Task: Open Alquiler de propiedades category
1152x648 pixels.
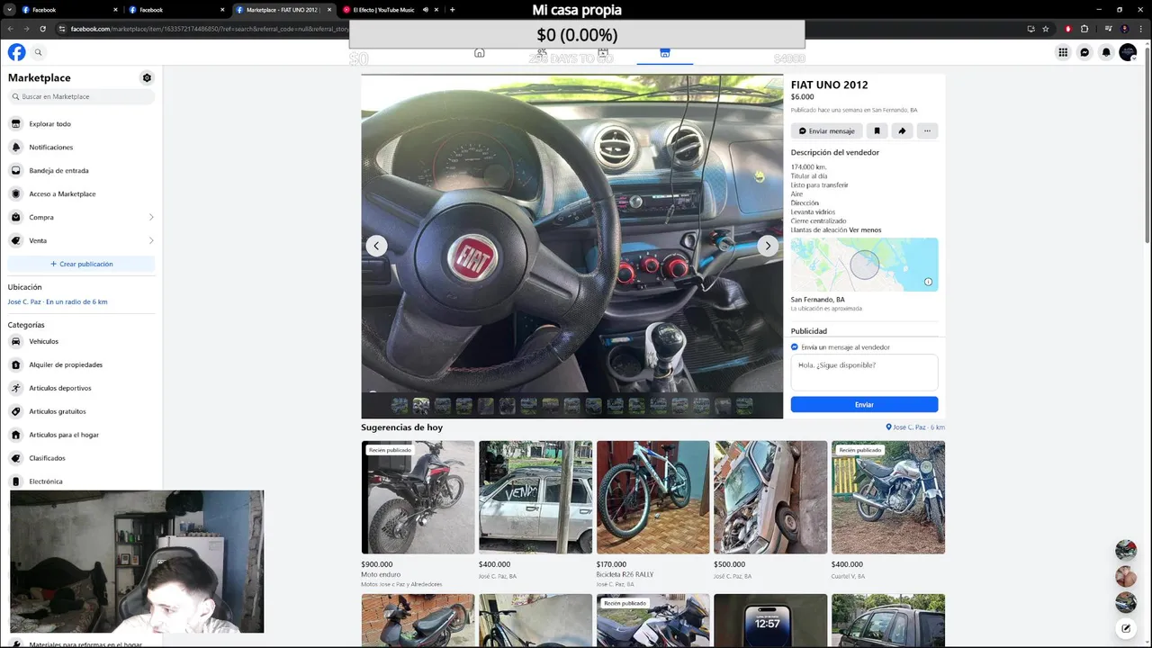Action: coord(81,364)
